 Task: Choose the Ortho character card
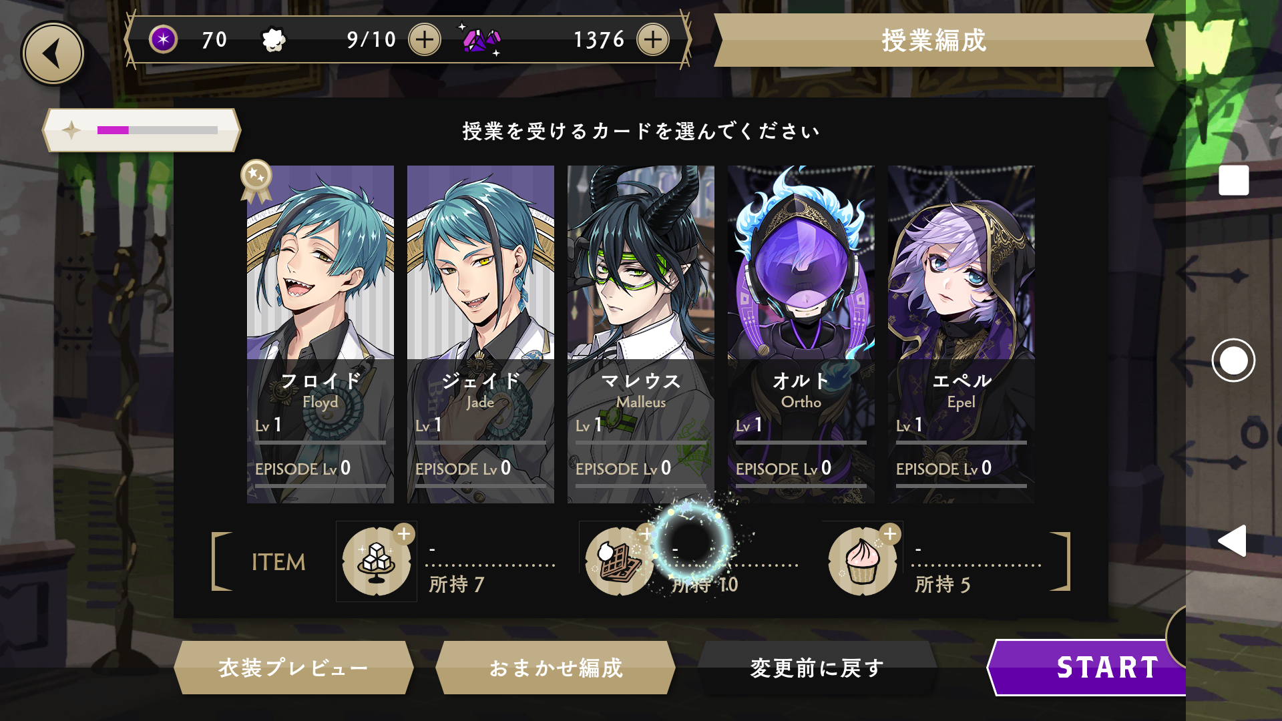click(801, 334)
